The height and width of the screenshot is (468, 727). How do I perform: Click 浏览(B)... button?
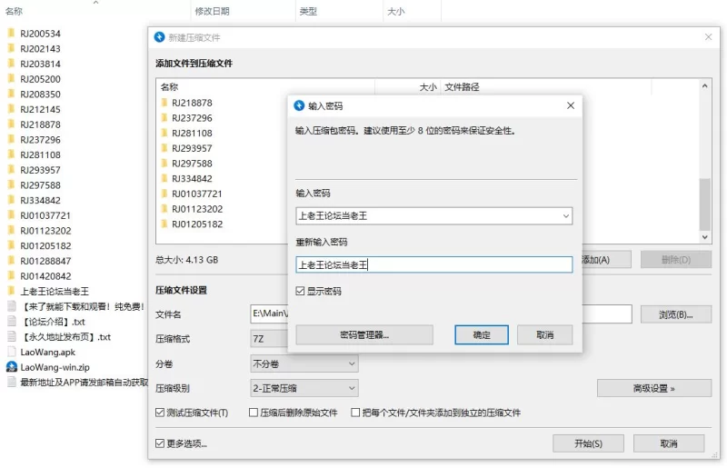pos(676,314)
